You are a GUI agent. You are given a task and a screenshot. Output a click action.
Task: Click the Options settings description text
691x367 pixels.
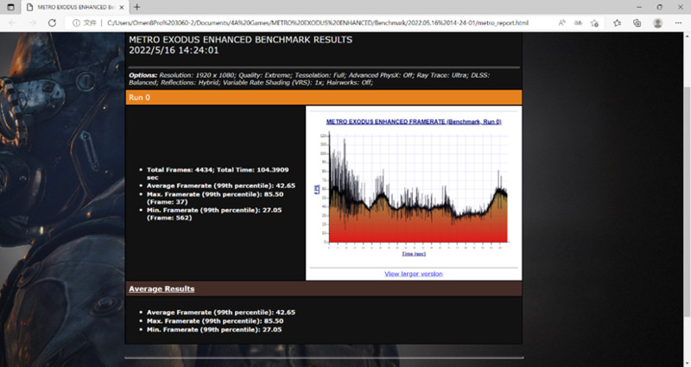(309, 79)
